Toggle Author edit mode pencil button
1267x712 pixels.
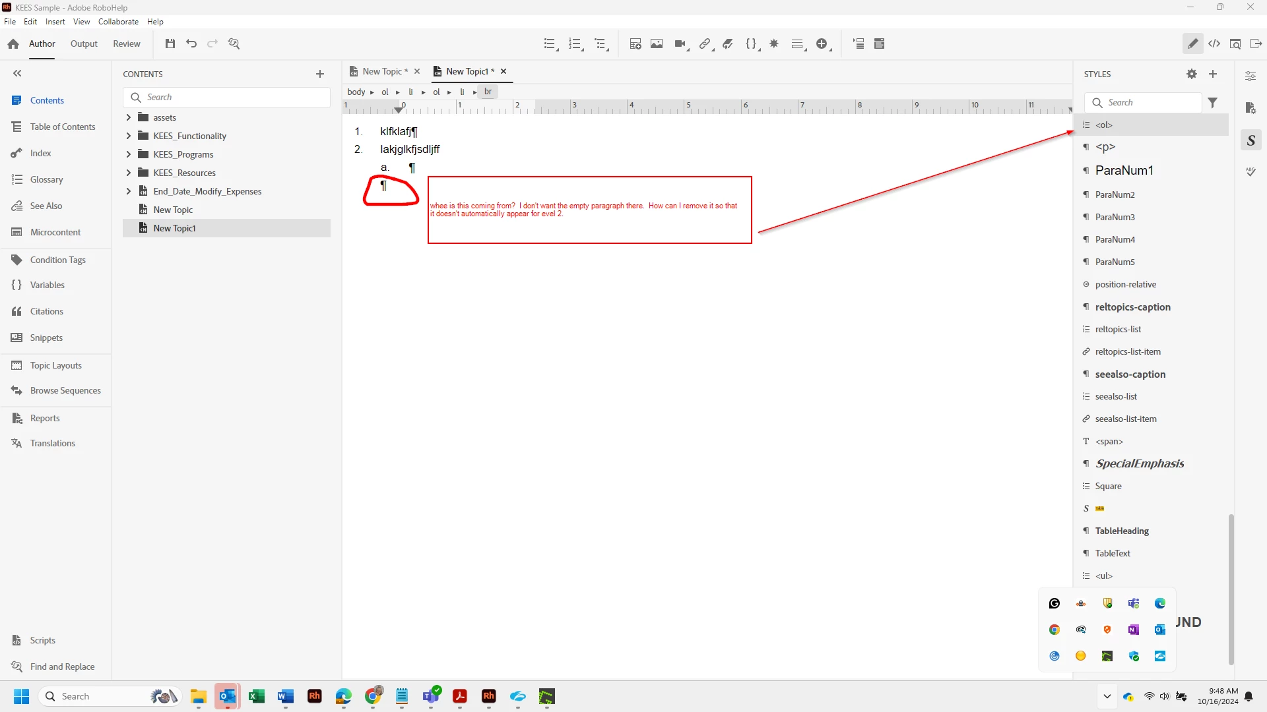pos(1192,44)
